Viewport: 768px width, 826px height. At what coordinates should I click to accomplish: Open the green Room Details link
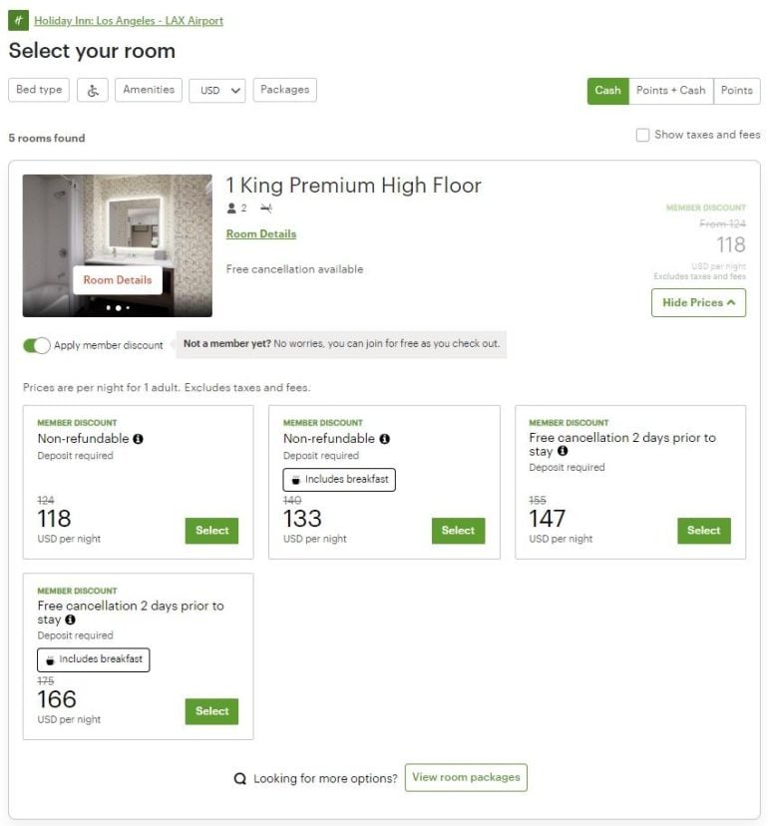pos(261,234)
